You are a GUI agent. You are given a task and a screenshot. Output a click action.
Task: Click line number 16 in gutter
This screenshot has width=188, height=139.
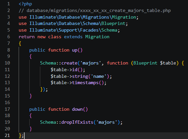7,102
